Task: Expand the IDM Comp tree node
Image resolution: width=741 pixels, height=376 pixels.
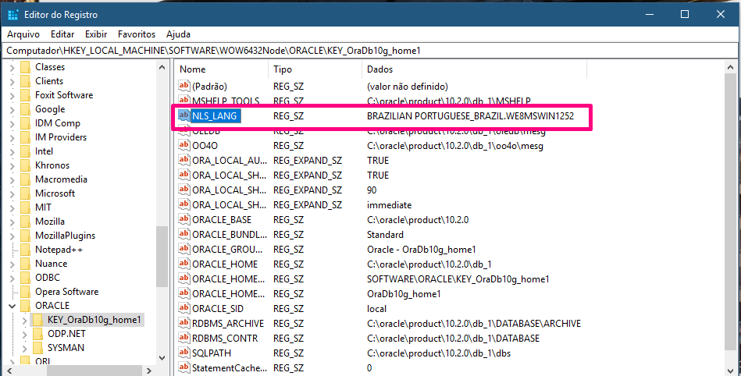Action: point(12,124)
